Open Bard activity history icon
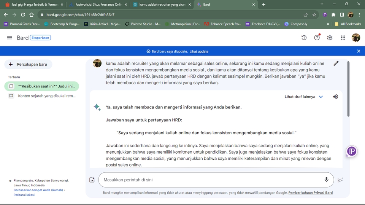The width and height of the screenshot is (365, 205). (304, 38)
